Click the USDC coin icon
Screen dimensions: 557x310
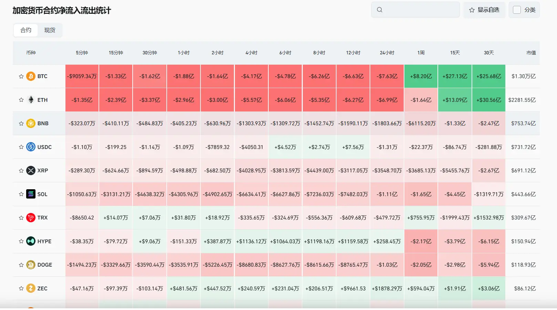(x=31, y=147)
